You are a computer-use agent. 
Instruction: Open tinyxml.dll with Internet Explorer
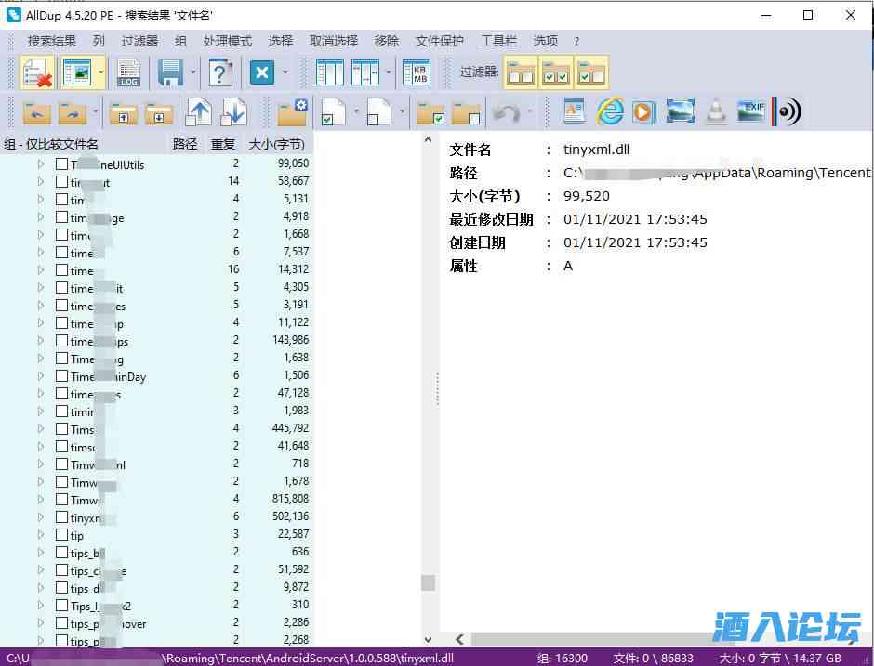(x=610, y=111)
